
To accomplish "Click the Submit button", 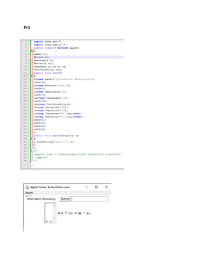I will click(x=65, y=199).
